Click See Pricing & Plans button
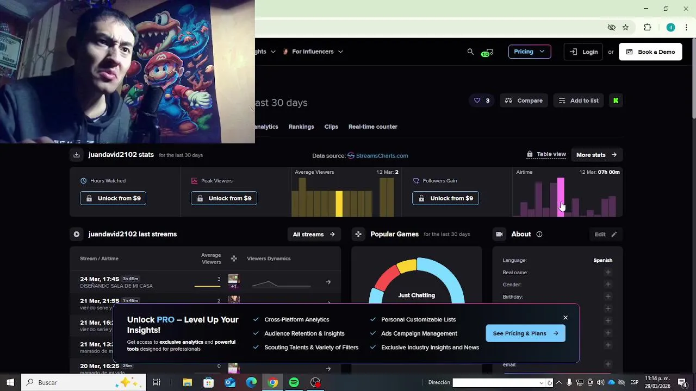The height and width of the screenshot is (391, 696). click(x=525, y=333)
